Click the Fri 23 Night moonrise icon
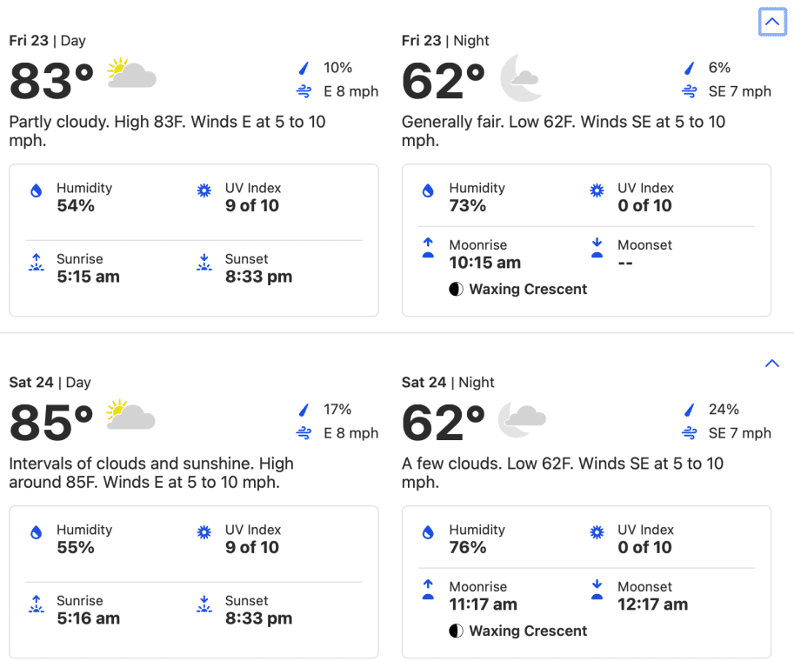The image size is (794, 668). [428, 249]
